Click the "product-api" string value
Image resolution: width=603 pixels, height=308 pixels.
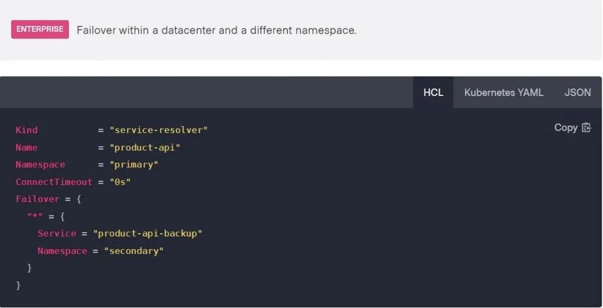point(145,147)
